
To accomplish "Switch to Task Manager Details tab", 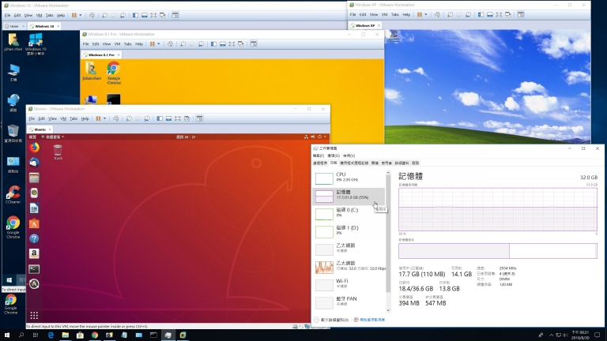I will point(402,163).
